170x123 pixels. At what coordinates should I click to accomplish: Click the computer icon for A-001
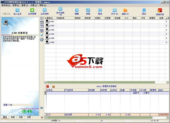point(47,22)
